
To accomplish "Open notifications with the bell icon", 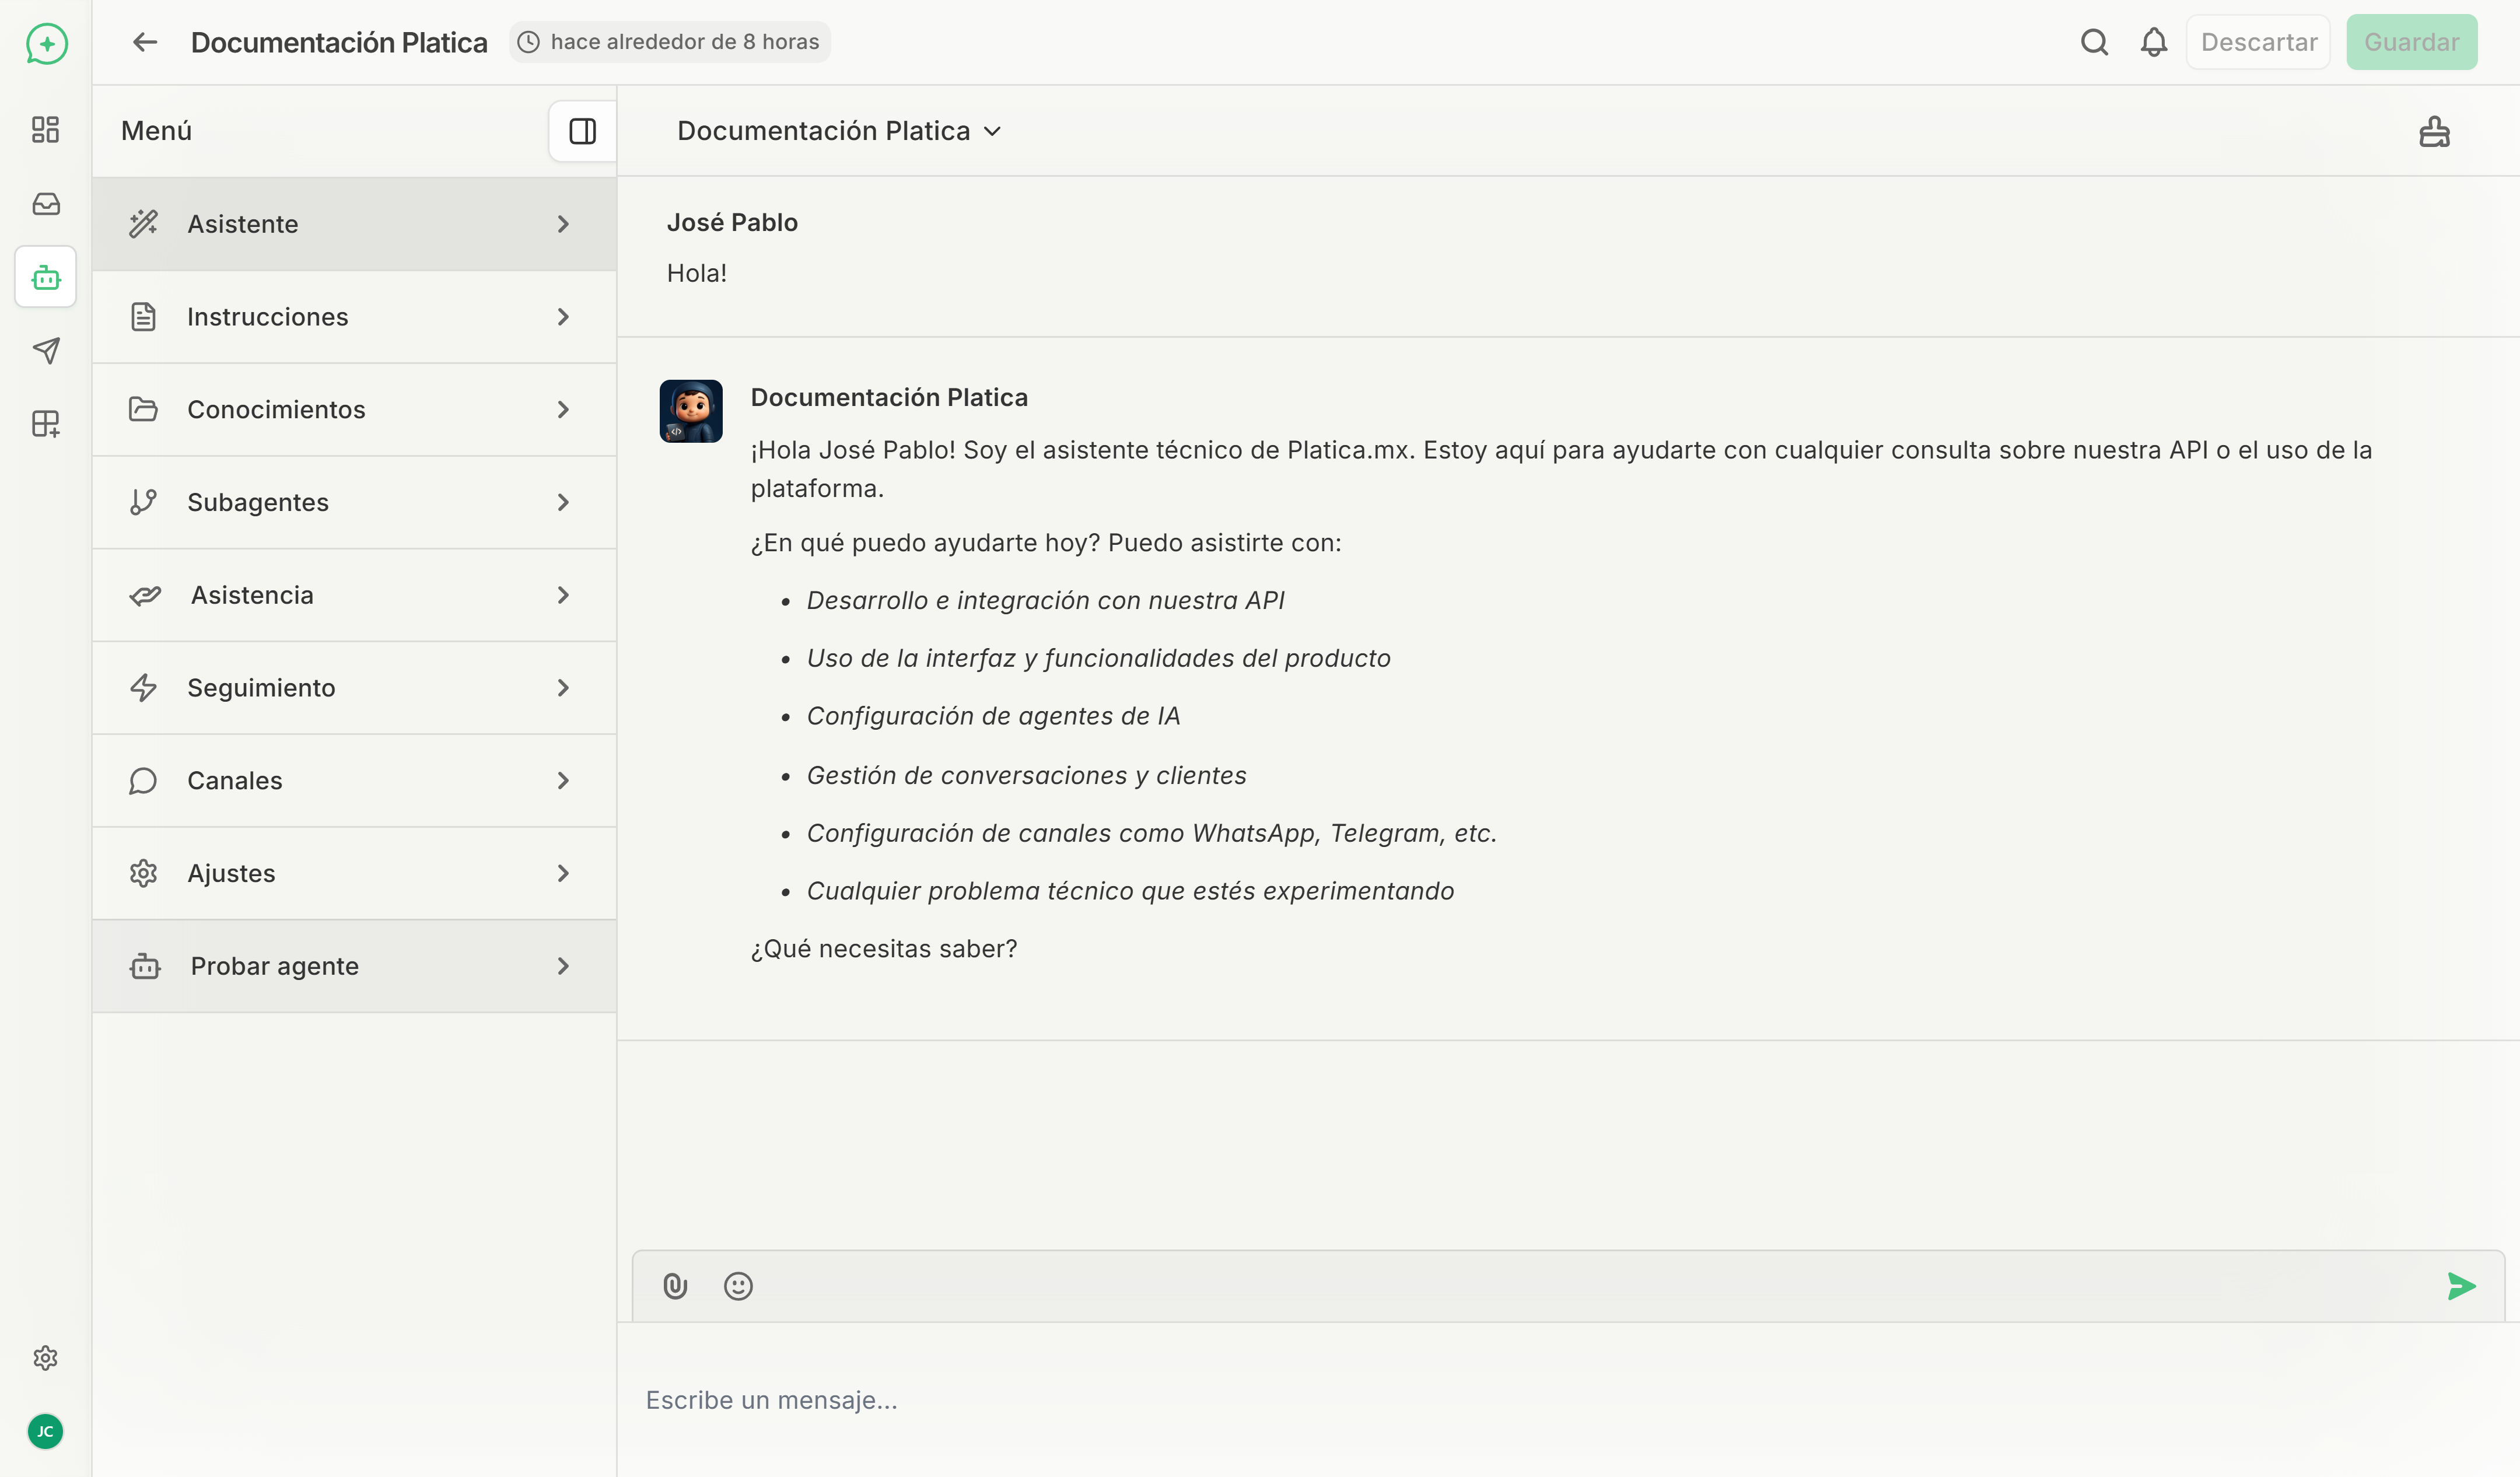I will 2153,42.
